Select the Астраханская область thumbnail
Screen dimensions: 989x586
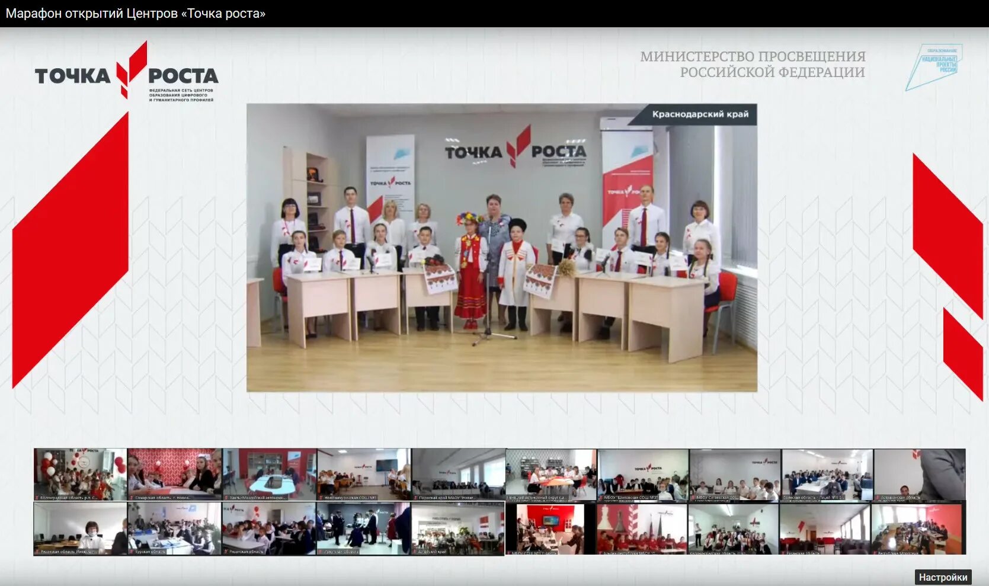pos(920,475)
